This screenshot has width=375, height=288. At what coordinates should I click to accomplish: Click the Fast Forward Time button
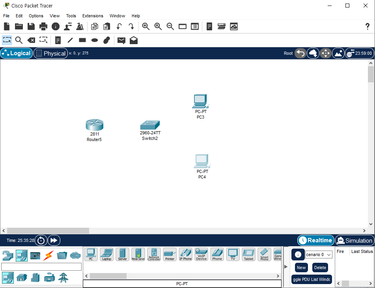pos(54,240)
